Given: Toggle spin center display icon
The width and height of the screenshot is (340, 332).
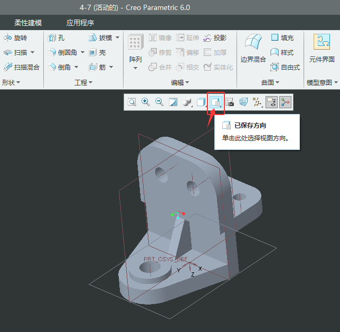Looking at the screenshot, I should [x=285, y=102].
